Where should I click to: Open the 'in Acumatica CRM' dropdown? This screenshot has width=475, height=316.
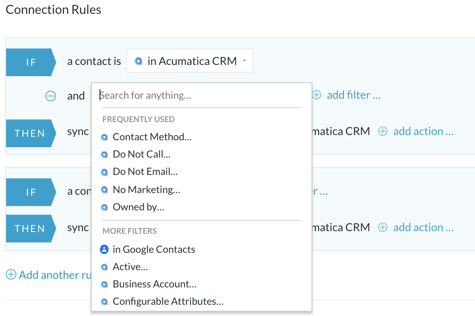click(189, 61)
